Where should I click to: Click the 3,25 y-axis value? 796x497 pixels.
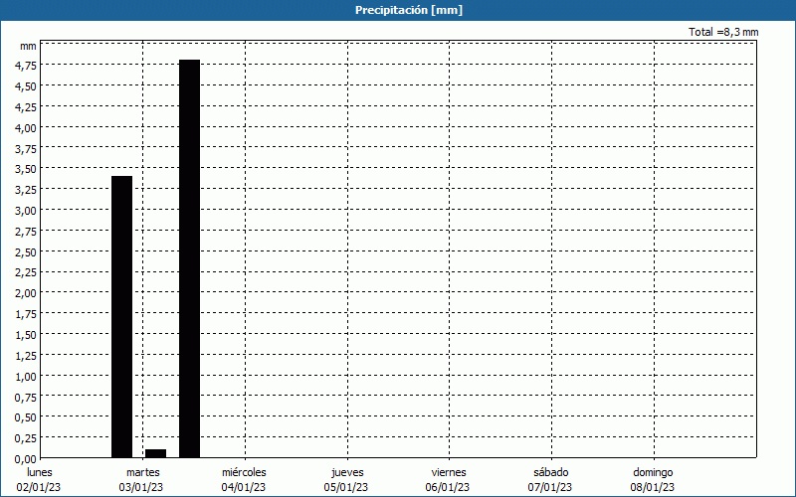click(26, 190)
